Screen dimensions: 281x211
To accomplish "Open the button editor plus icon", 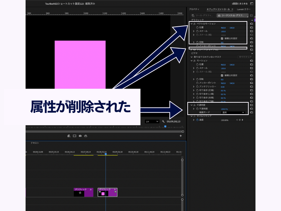I will click(181, 136).
